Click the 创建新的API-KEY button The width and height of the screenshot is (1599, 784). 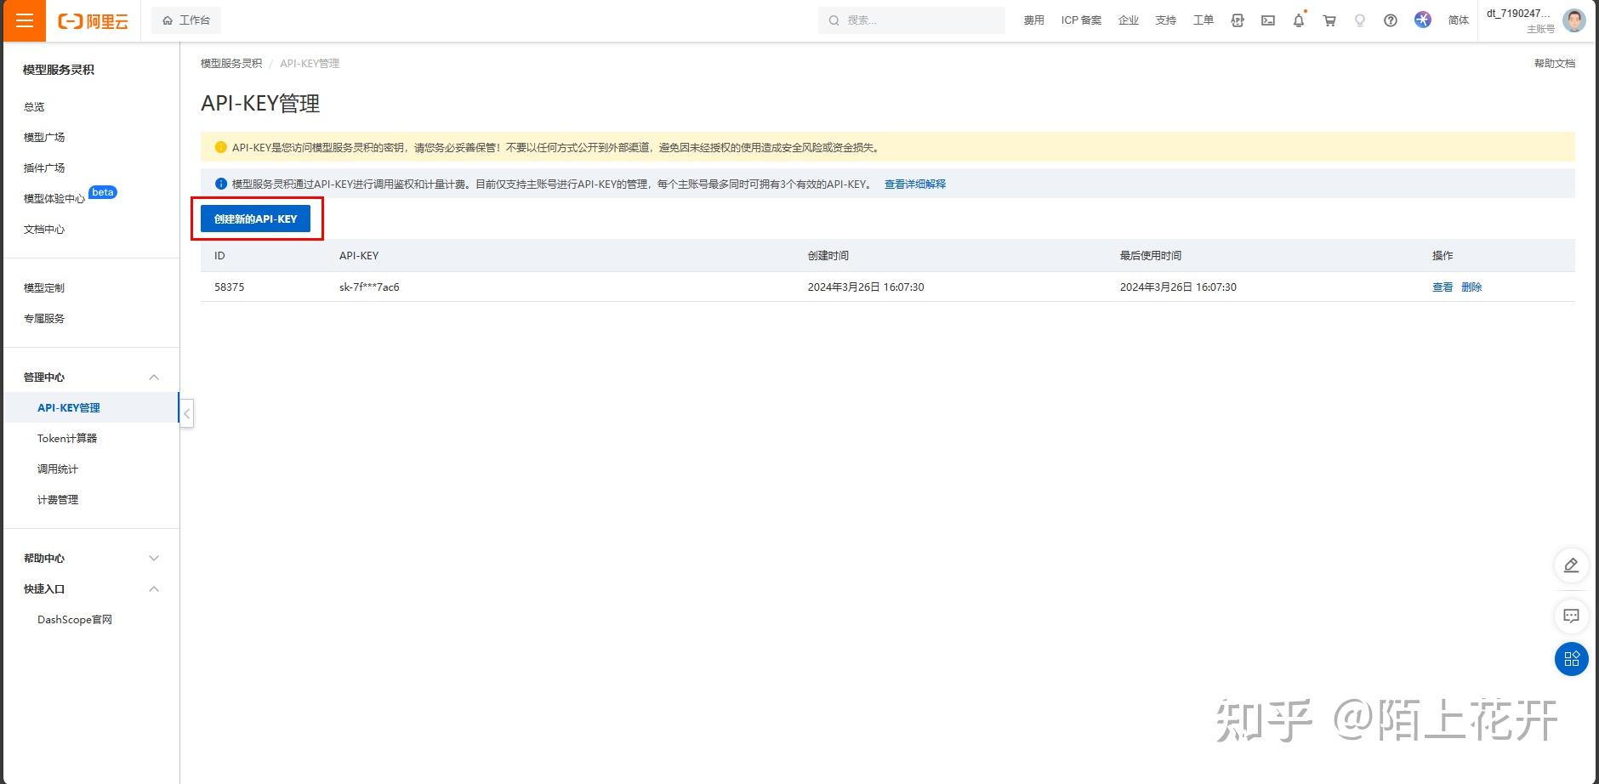257,218
